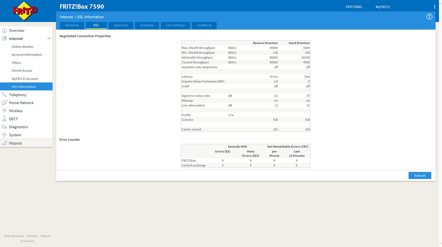Click the Signal-to-noise ratio label
This screenshot has height=247, width=442.
[196, 96]
